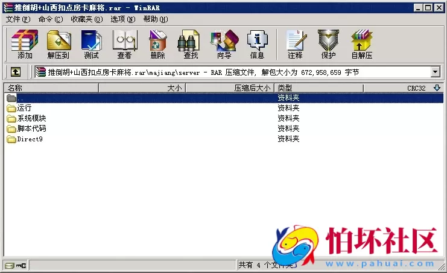Minimize the WinRAR window
This screenshot has height=273, width=447.
point(418,8)
